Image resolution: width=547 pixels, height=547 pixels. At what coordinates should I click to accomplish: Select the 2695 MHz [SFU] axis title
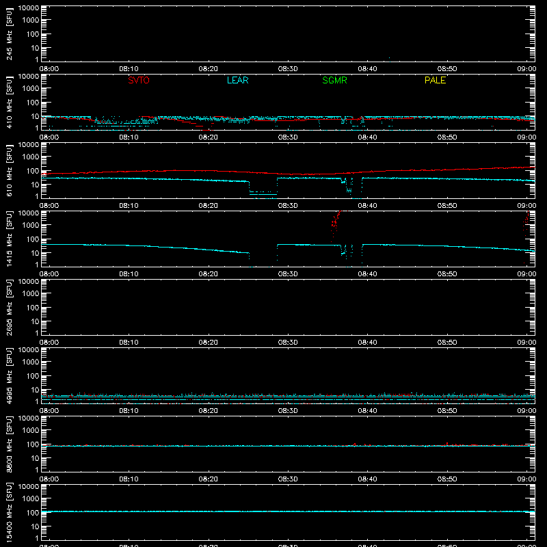pos(9,307)
